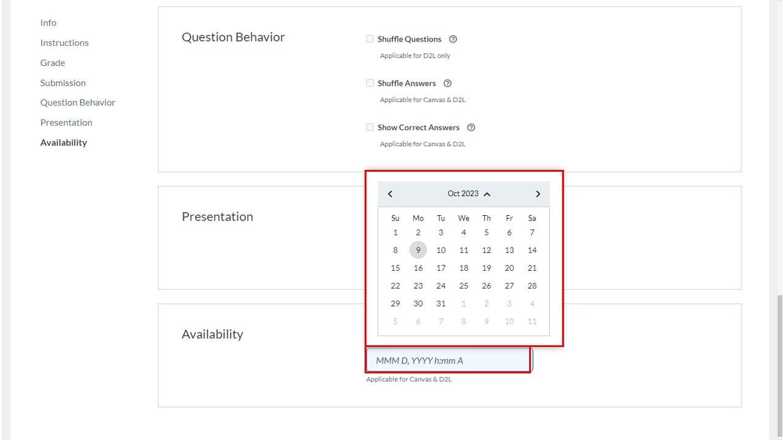Screen dimensions: 783x440
Task: Select October 31 in the calendar
Action: [441, 304]
